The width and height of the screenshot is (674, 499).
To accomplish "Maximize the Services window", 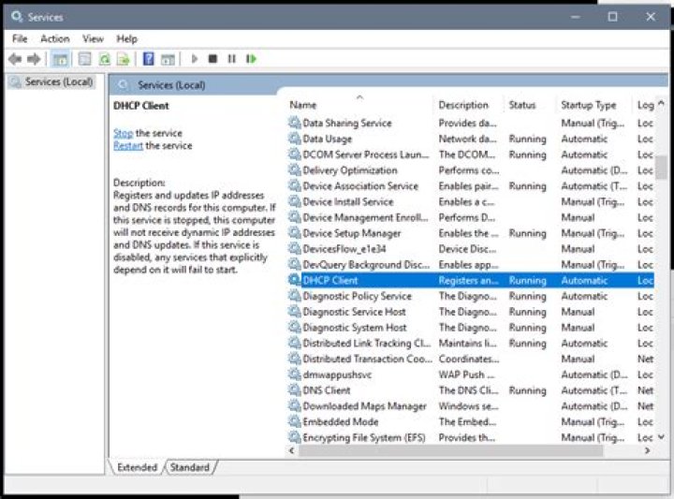I will point(612,17).
